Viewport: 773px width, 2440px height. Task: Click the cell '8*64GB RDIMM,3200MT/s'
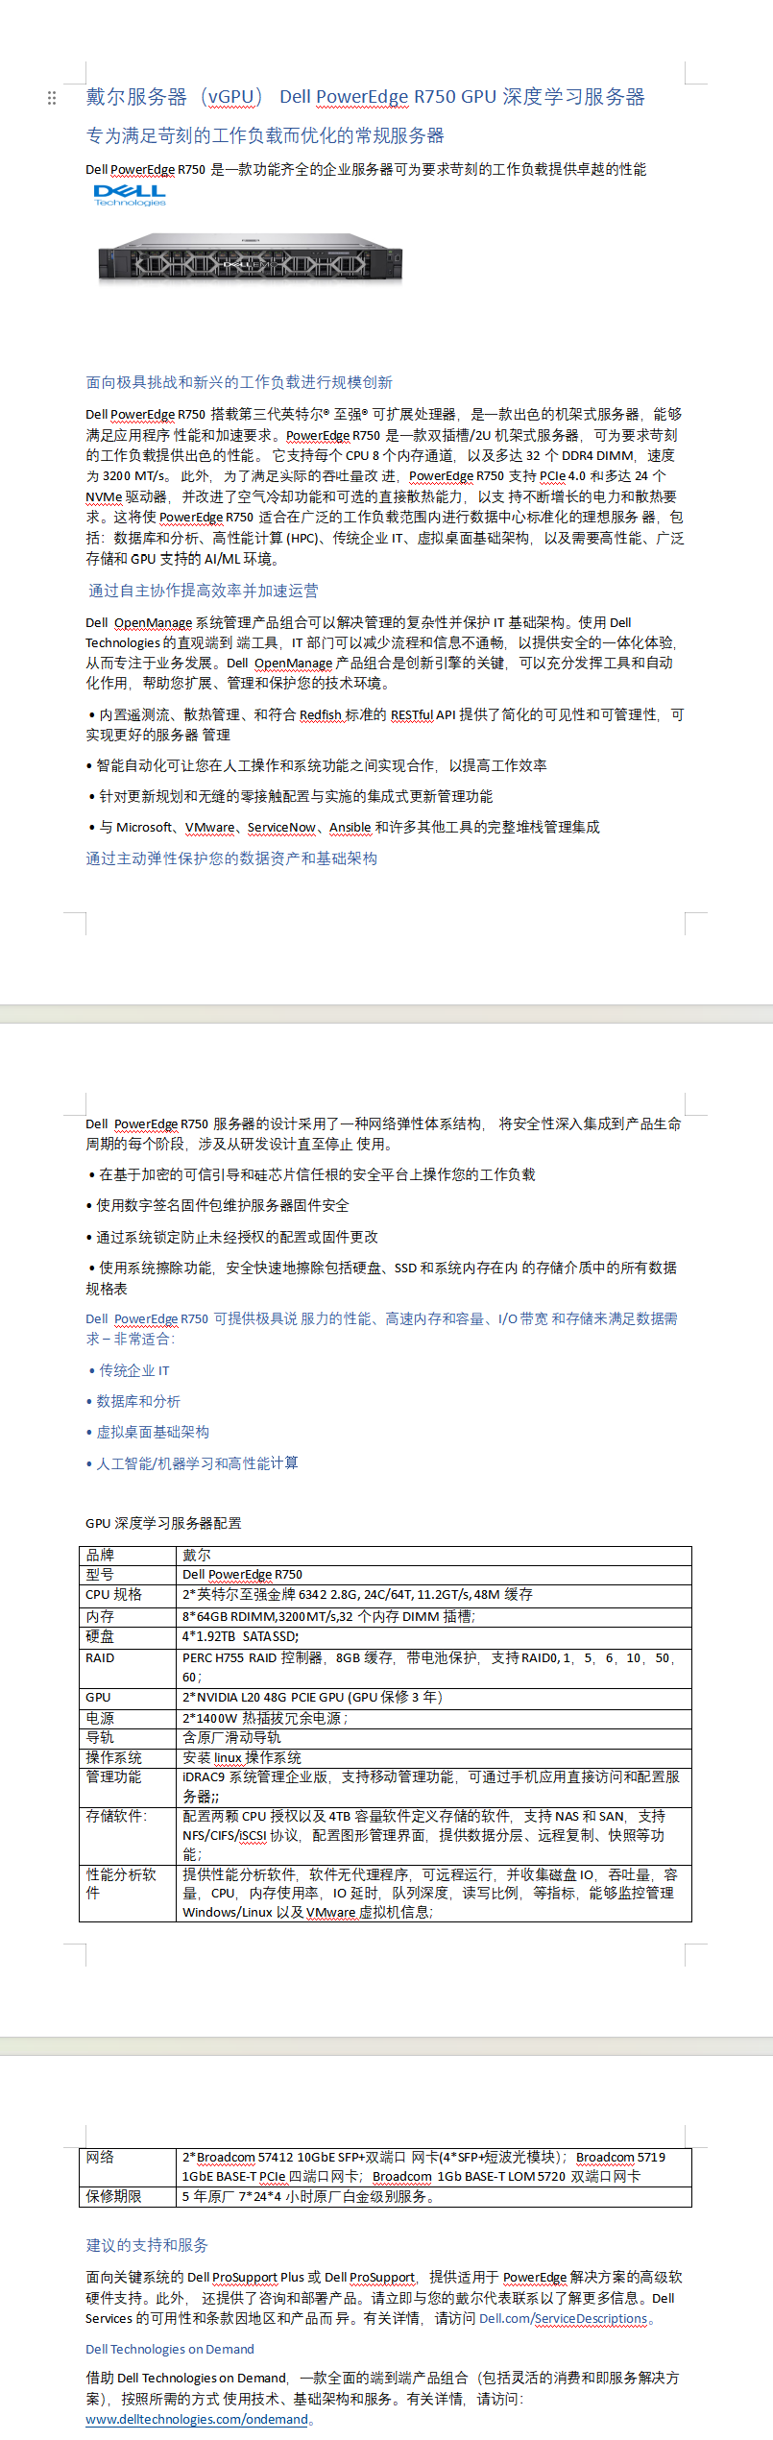pyautogui.click(x=434, y=1617)
